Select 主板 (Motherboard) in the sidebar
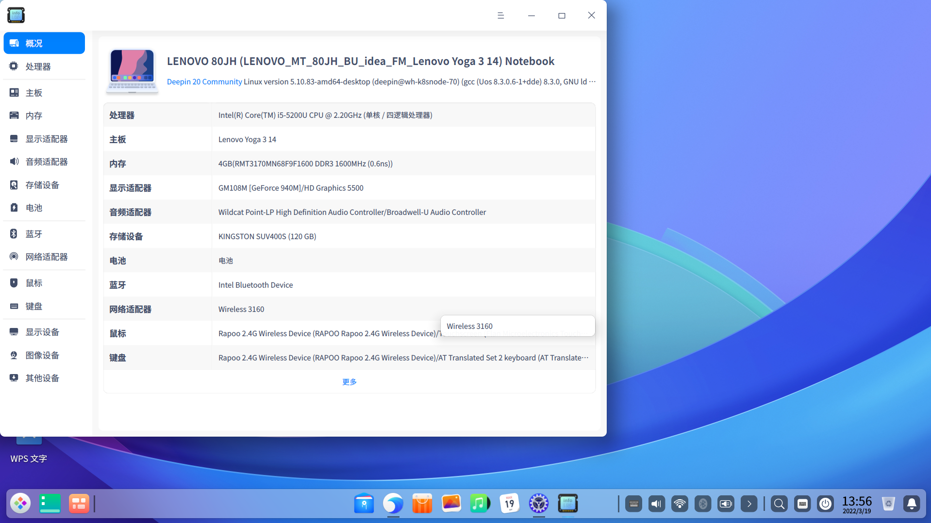 (x=34, y=93)
